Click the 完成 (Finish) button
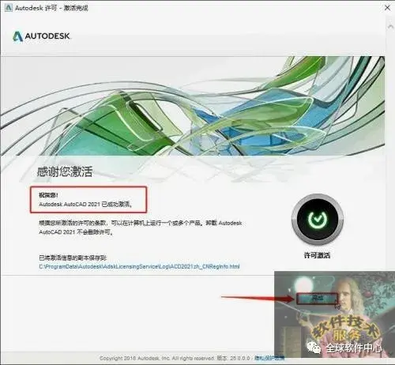This screenshot has height=365, width=395. [317, 299]
